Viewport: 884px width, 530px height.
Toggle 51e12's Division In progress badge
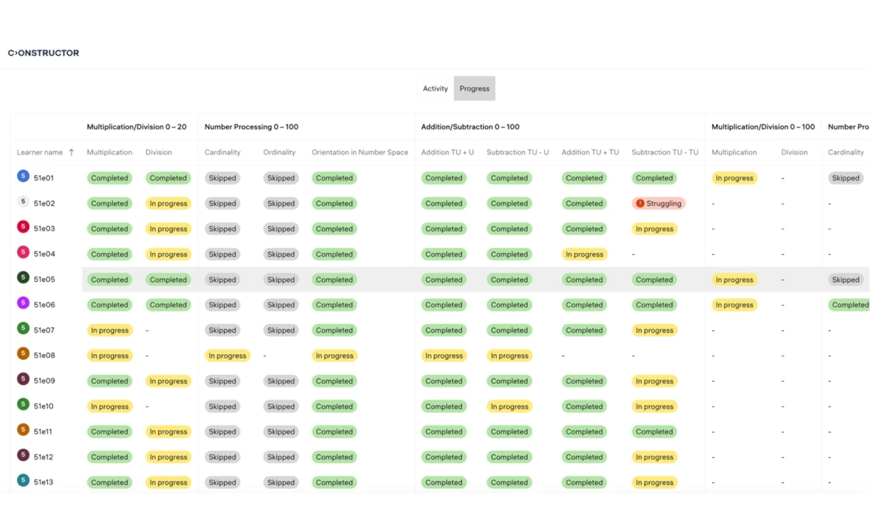(168, 456)
